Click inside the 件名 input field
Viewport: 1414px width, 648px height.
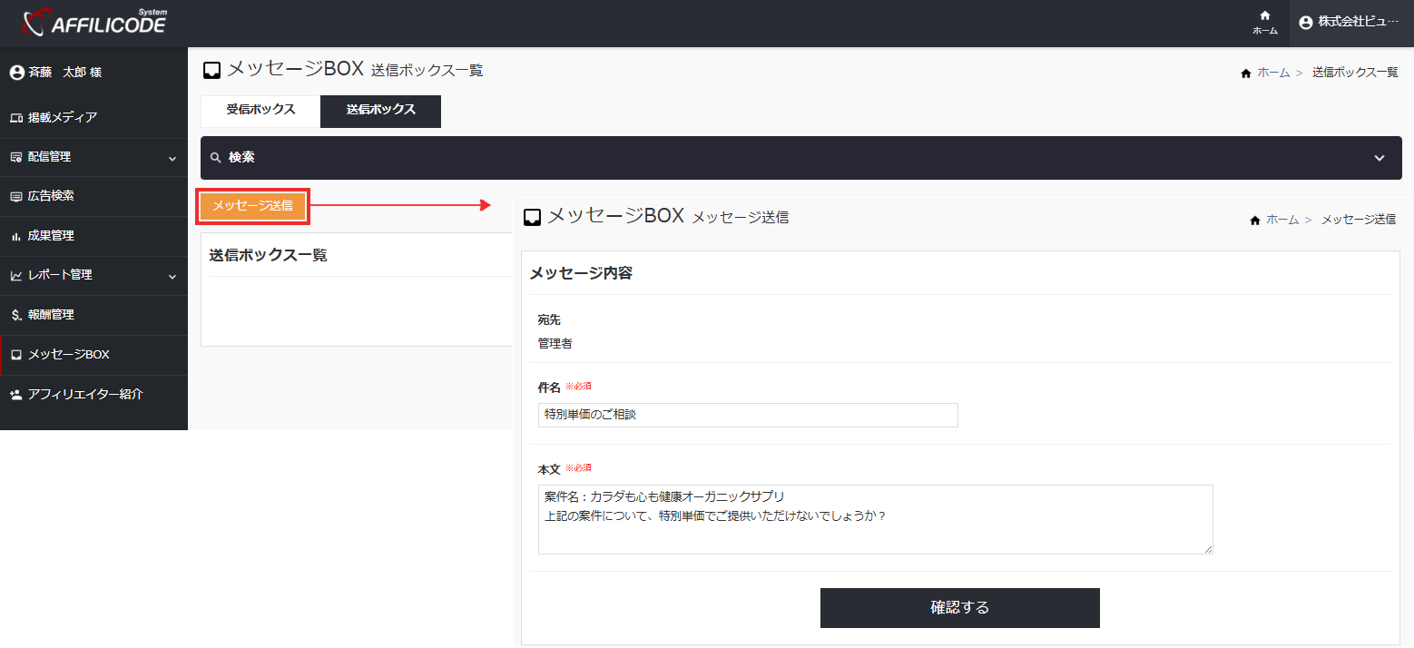point(747,415)
